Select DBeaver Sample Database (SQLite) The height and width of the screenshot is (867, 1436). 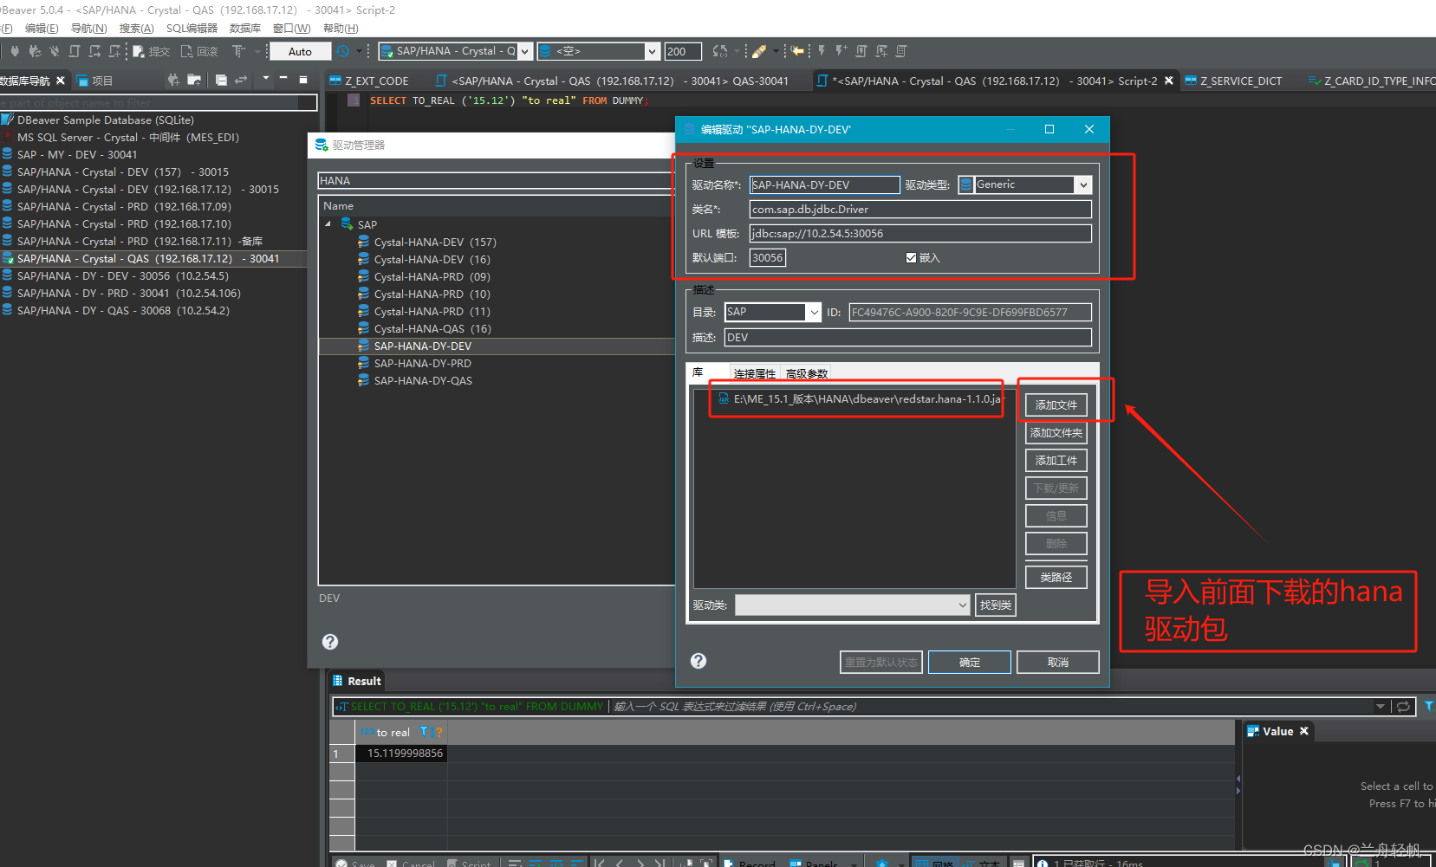106,120
